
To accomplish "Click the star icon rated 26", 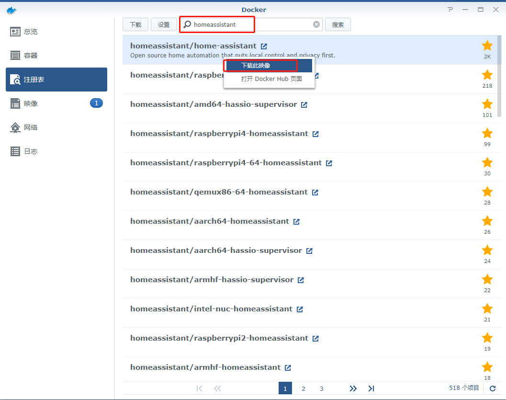I will pyautogui.click(x=487, y=221).
